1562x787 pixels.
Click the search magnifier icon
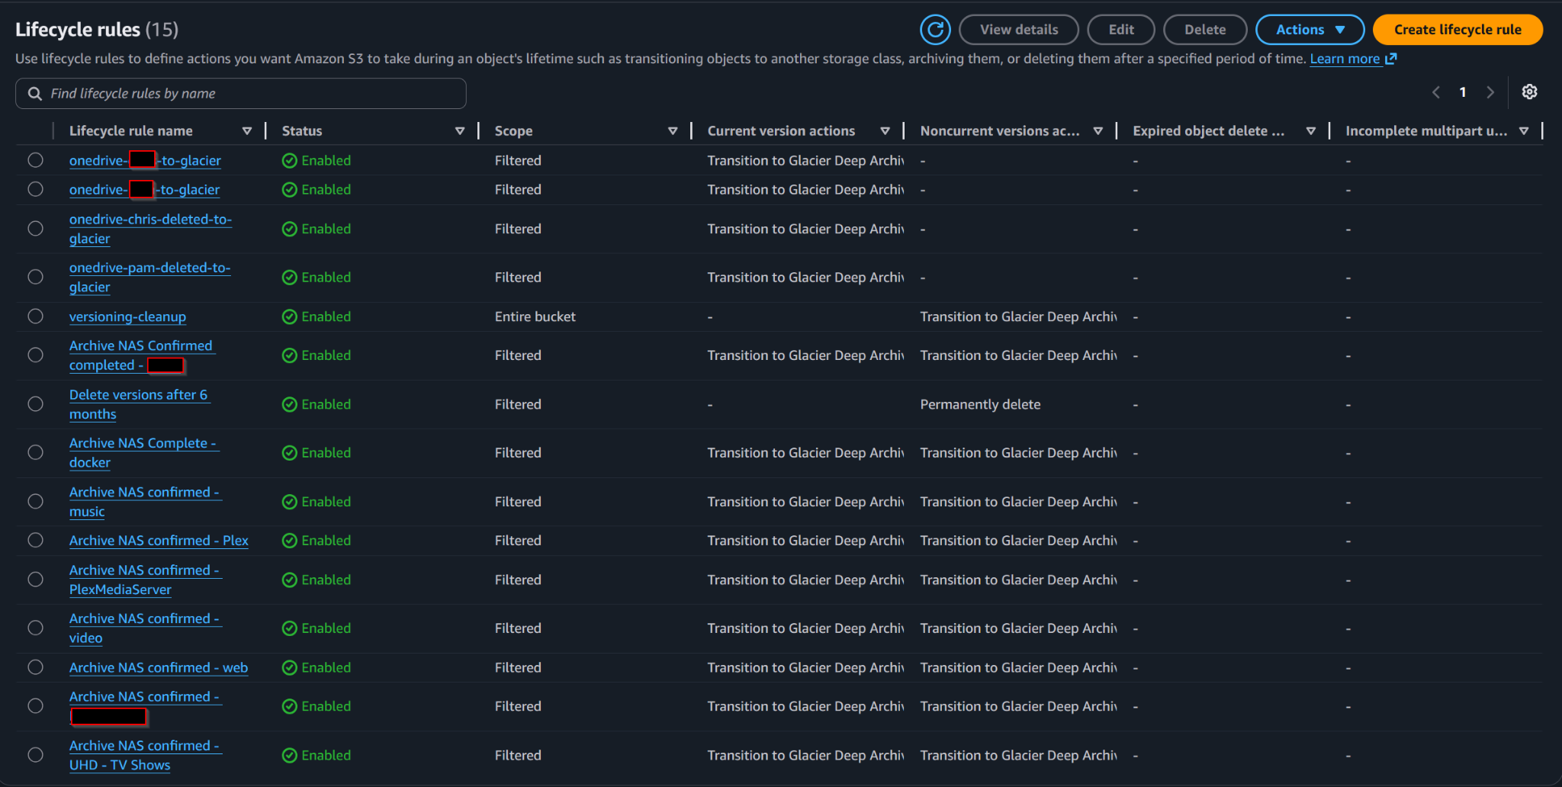coord(34,93)
